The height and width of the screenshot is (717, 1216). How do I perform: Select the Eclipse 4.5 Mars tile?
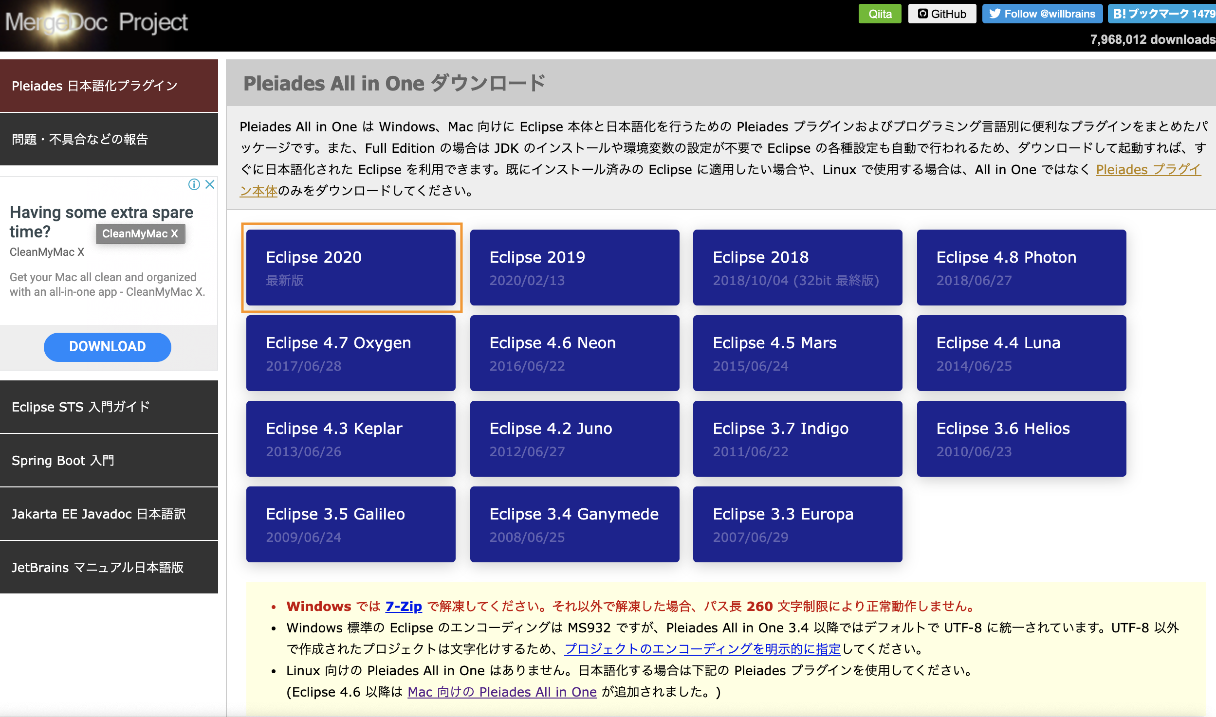click(x=798, y=353)
